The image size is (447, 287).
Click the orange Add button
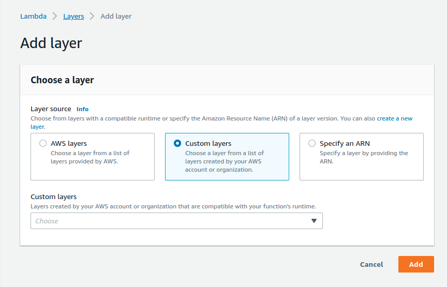click(x=416, y=264)
